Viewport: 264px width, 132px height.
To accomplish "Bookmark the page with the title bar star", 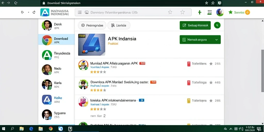I will pos(207,3).
